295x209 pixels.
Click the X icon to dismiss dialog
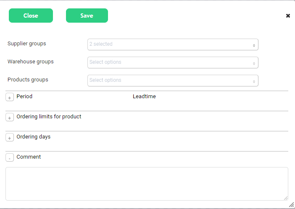tap(288, 16)
